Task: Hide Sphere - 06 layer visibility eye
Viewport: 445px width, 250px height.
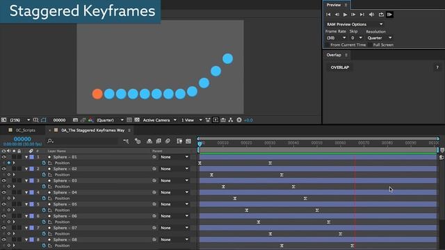Action: (x=3, y=216)
